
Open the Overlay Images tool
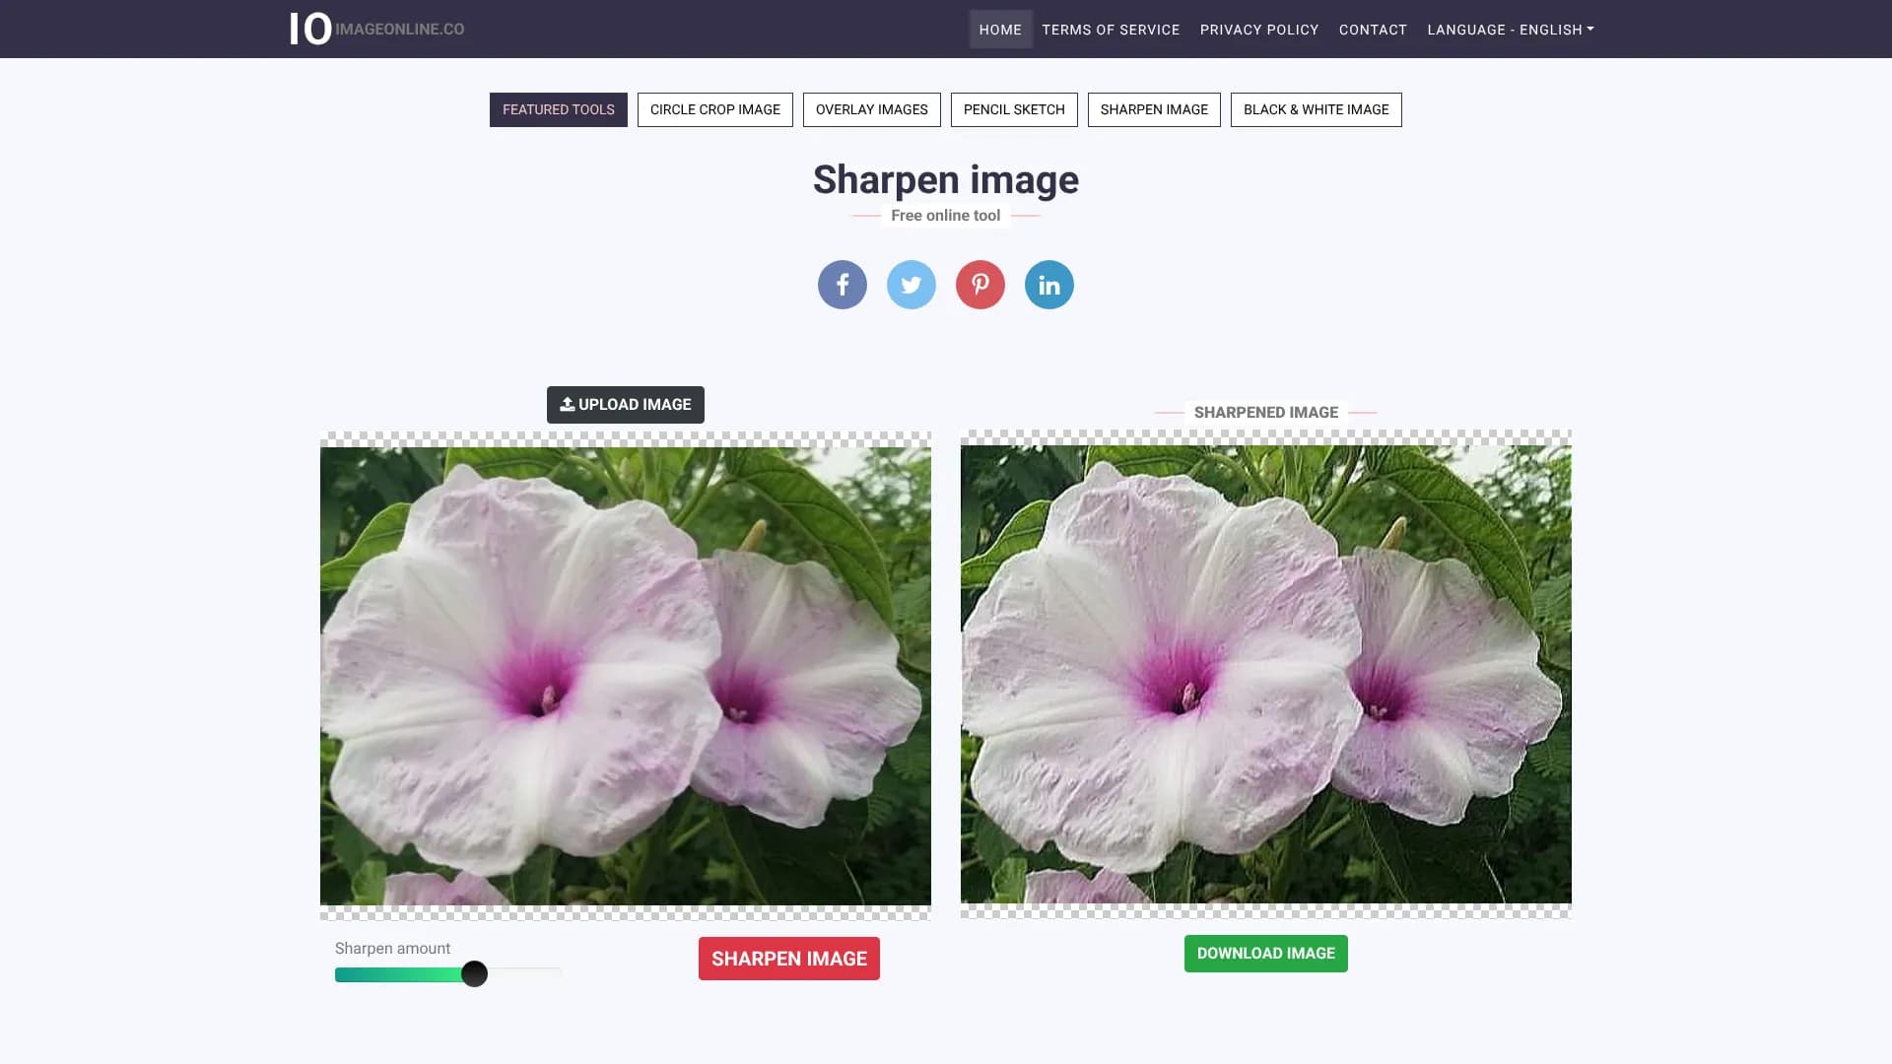[x=871, y=109]
